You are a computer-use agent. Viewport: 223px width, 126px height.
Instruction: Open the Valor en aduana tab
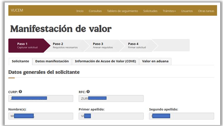click(155, 61)
